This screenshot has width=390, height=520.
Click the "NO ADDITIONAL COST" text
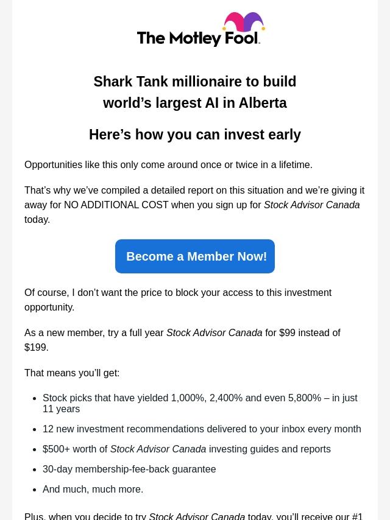(116, 205)
